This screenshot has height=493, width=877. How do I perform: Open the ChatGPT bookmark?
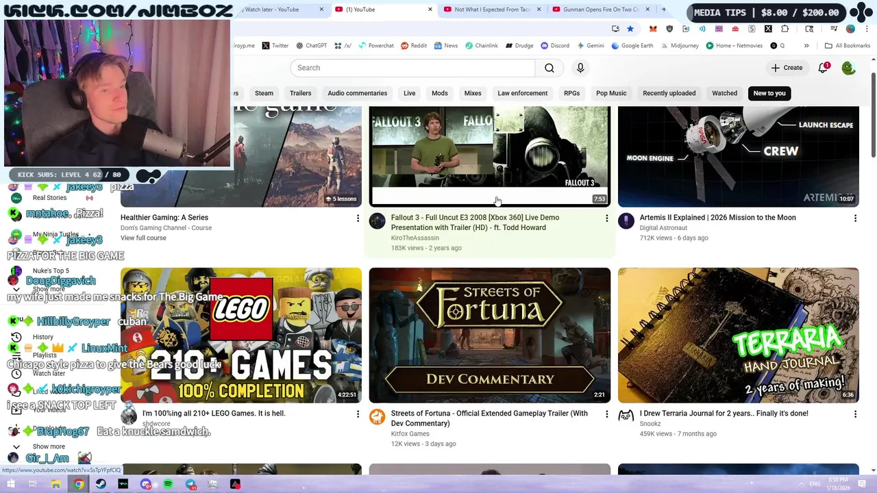[311, 46]
